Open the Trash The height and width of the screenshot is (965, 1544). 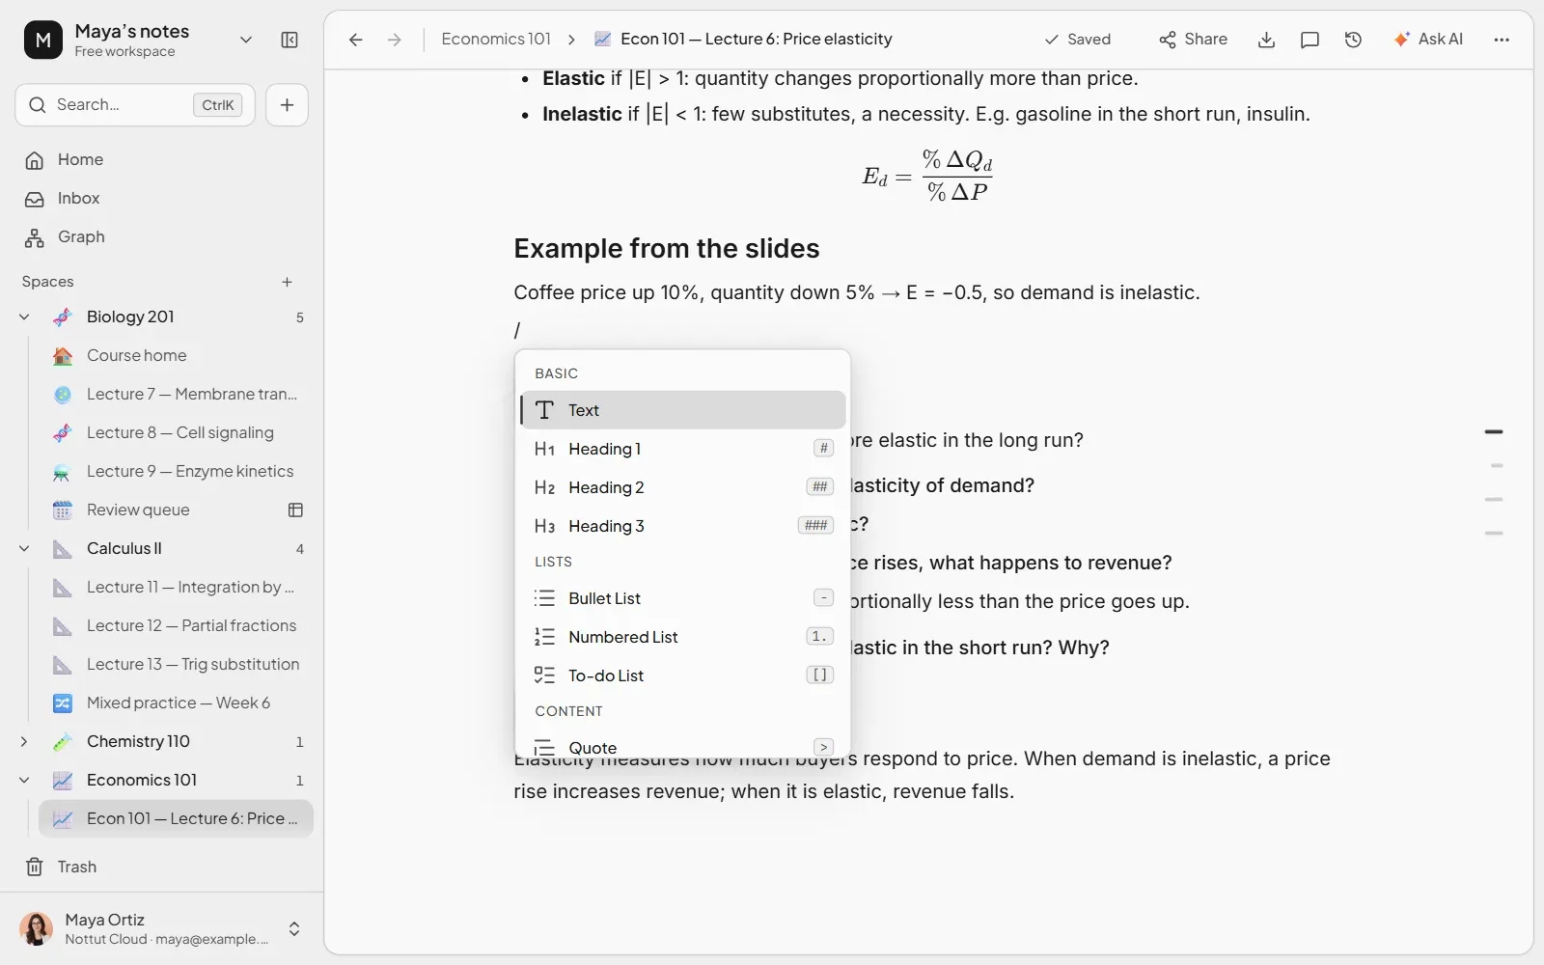[161, 867]
